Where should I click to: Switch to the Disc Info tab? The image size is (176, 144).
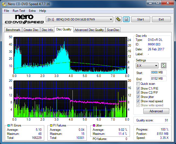(47, 30)
